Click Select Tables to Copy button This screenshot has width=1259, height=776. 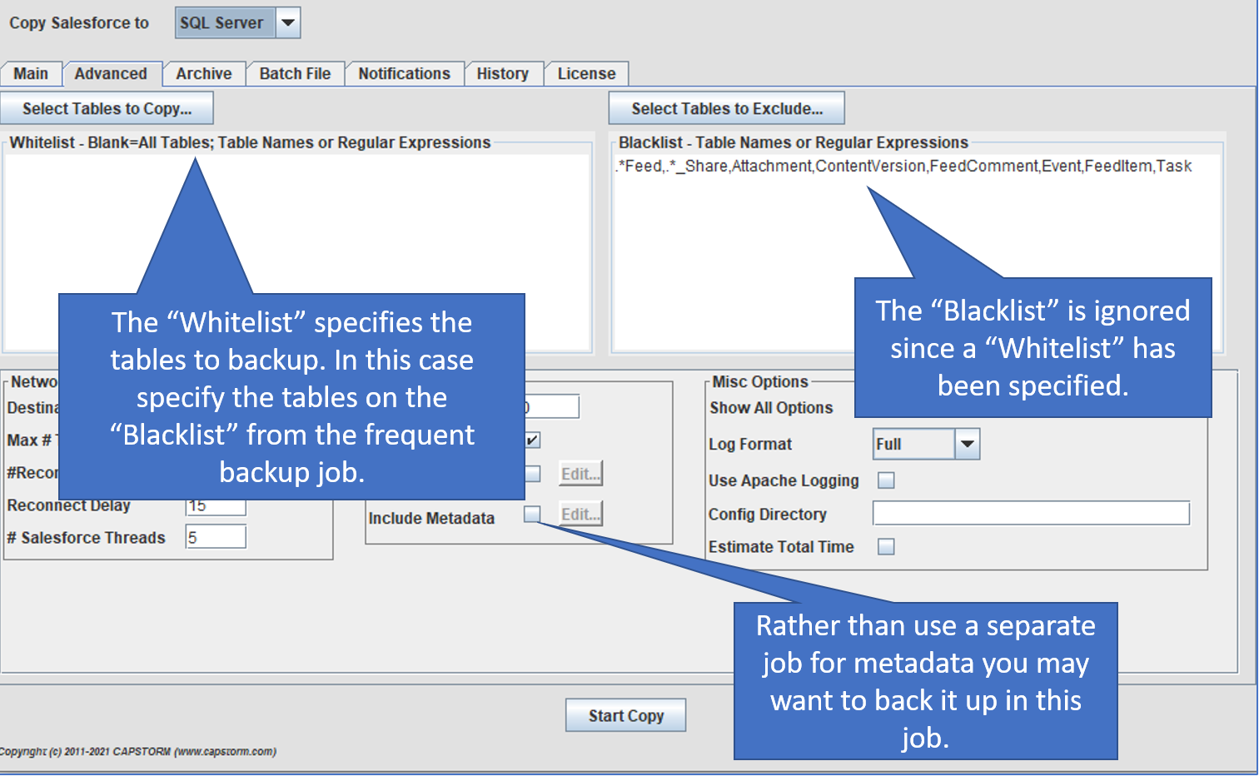click(107, 108)
